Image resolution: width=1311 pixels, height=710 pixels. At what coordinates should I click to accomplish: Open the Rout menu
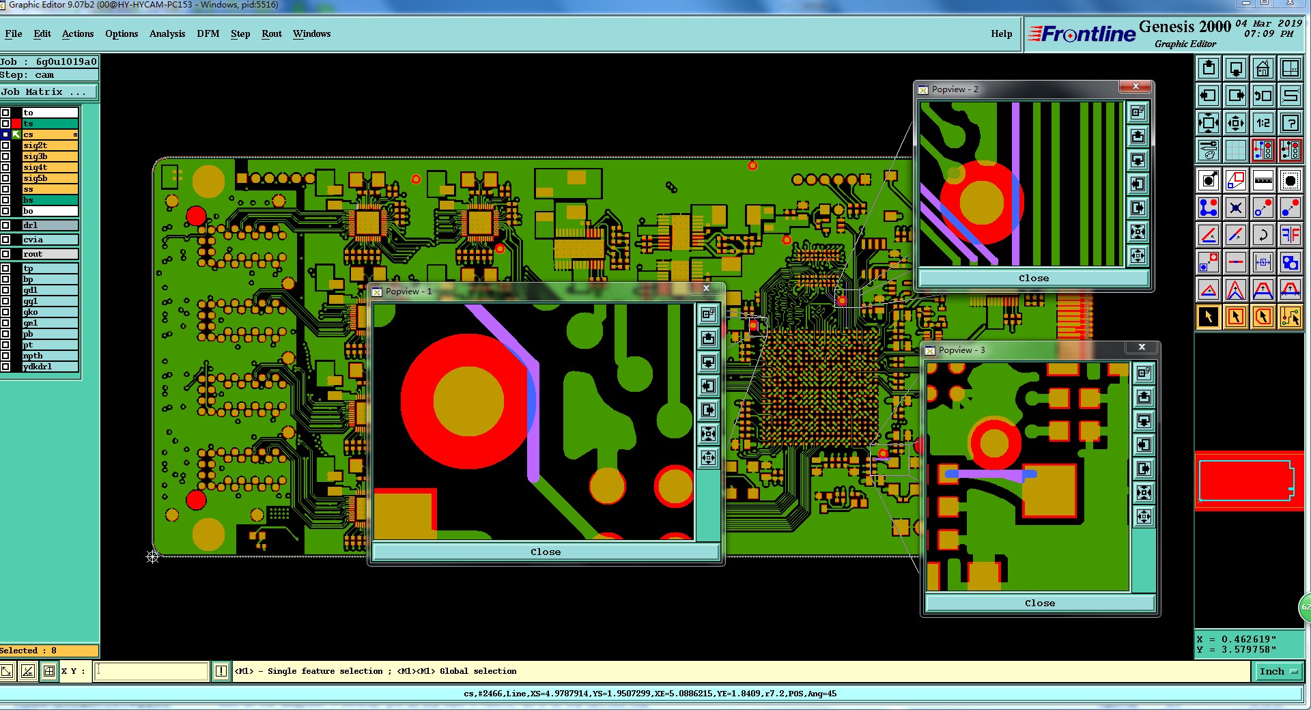coord(272,33)
